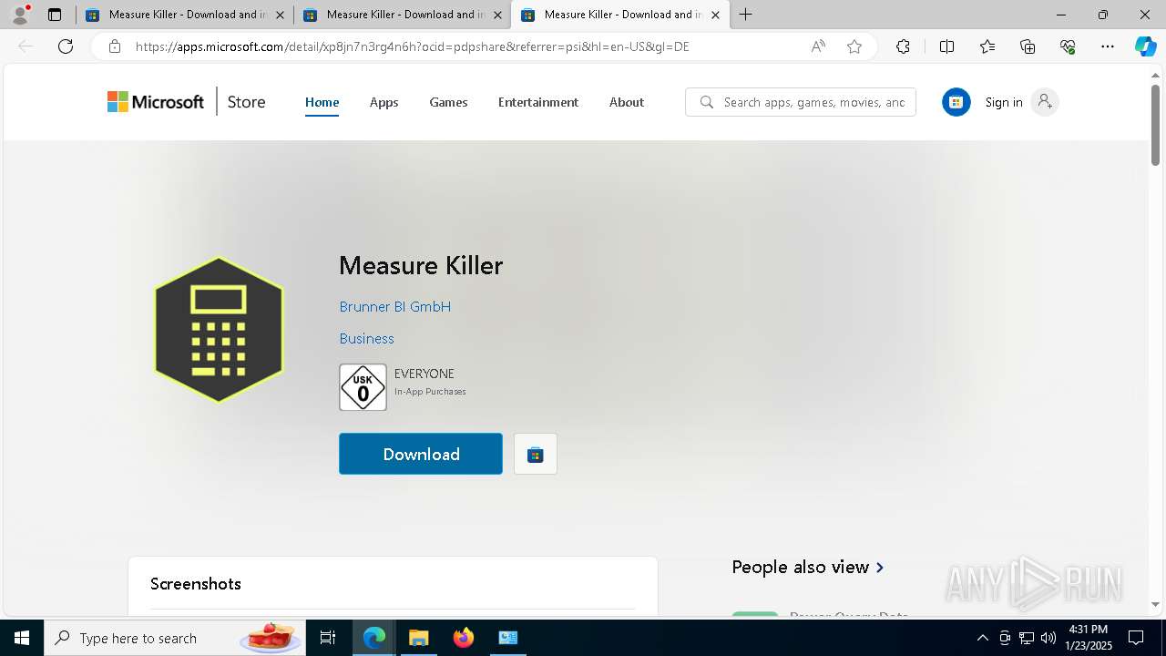Image resolution: width=1166 pixels, height=656 pixels.
Task: Open in Store app icon button
Action: click(x=536, y=454)
